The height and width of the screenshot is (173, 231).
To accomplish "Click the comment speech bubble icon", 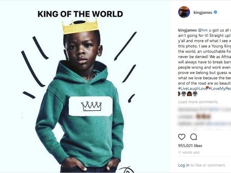I will (194, 137).
